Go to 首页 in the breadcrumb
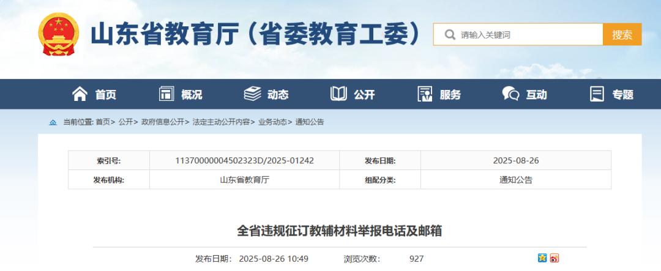661x271 pixels. (102, 122)
